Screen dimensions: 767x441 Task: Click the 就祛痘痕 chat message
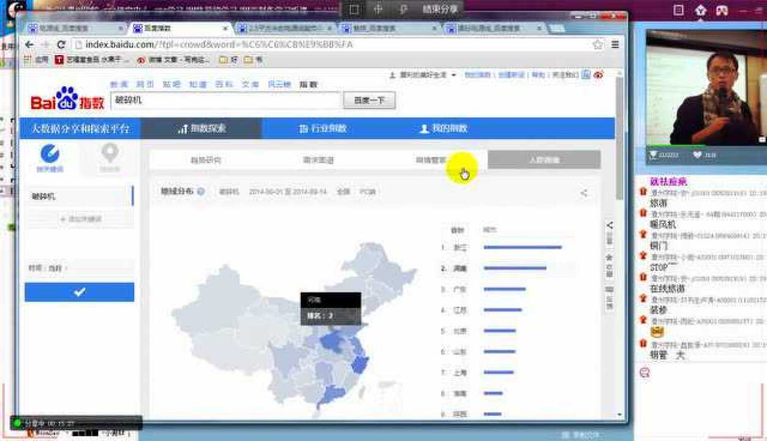[x=668, y=182]
